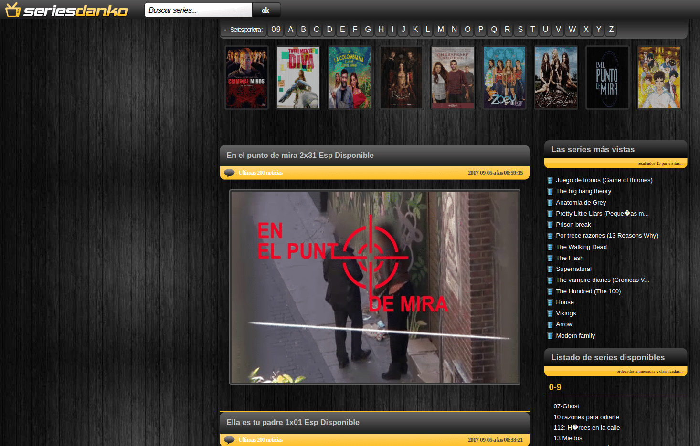Open the Totalmente Diva poster

point(298,78)
